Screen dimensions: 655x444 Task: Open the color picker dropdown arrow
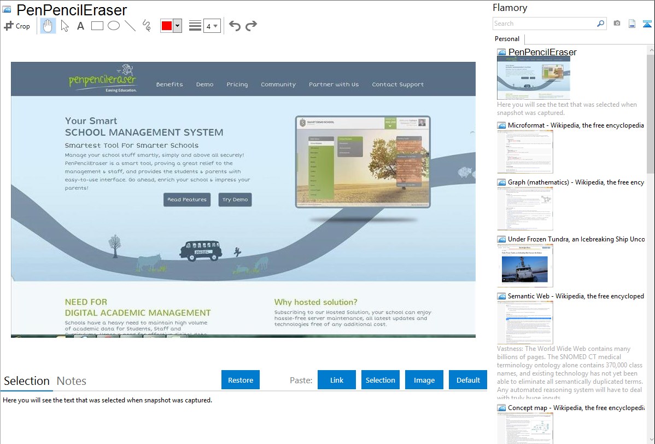[178, 26]
